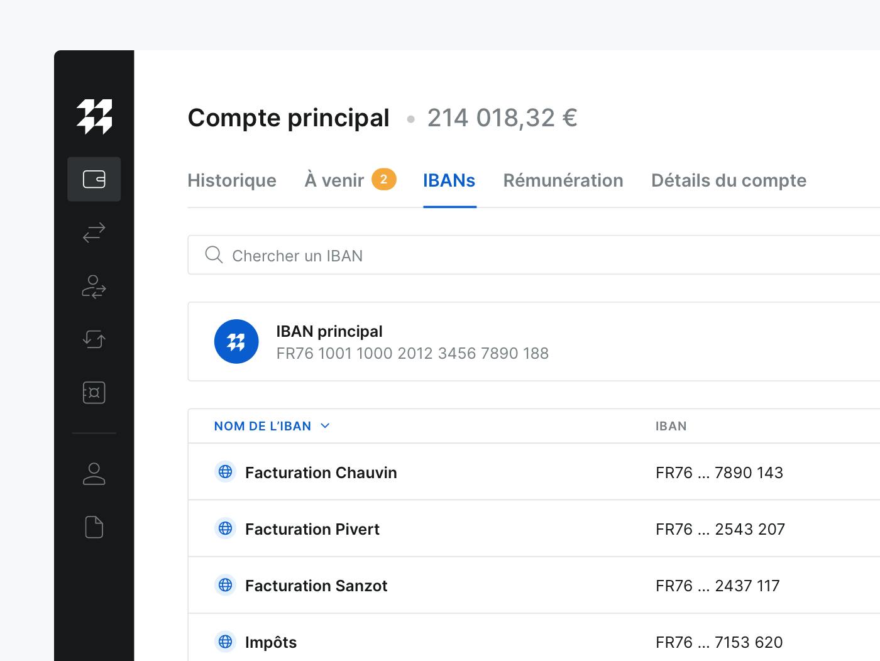Open the documents file sidebar icon
880x661 pixels.
94,527
